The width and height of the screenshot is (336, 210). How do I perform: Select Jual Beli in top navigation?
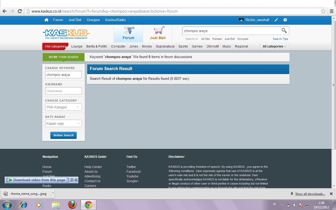(75, 20)
